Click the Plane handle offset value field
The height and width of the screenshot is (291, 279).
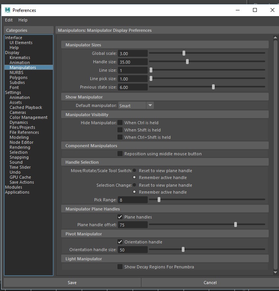[133, 225]
